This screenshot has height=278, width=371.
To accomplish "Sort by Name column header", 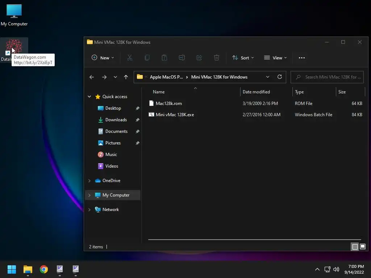I will (x=159, y=92).
